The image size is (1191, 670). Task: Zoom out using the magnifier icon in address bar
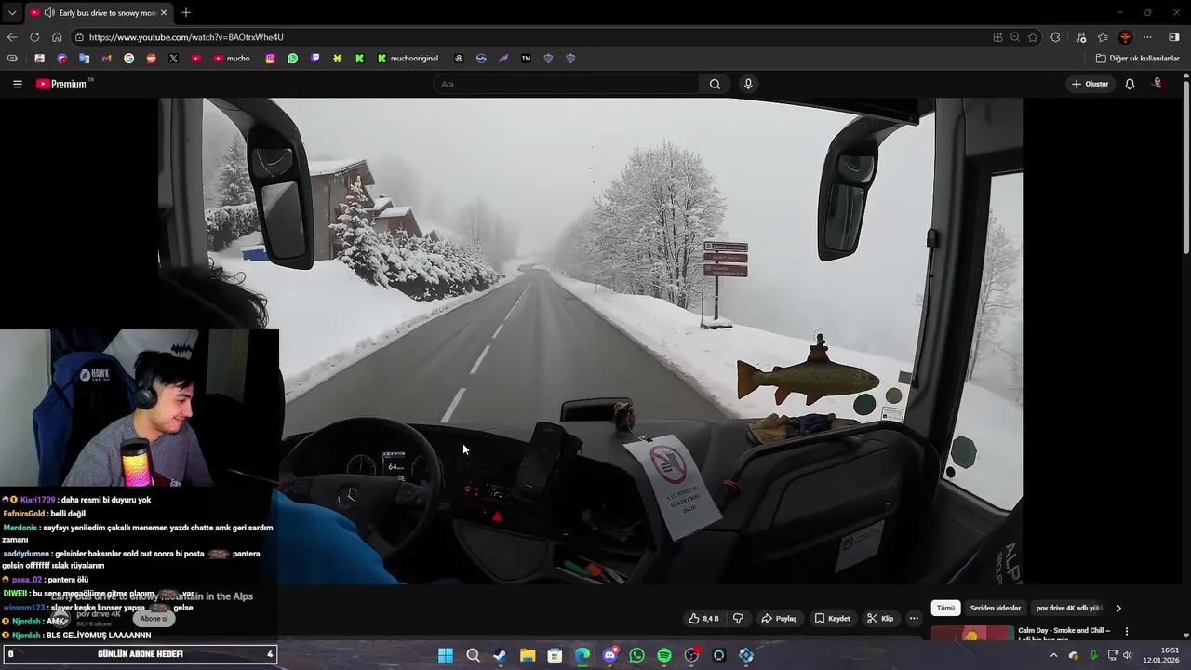pos(1015,37)
